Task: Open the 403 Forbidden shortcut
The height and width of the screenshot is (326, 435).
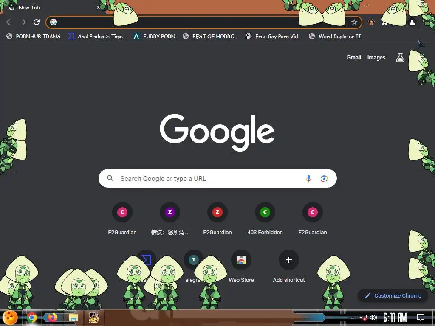Action: [265, 219]
